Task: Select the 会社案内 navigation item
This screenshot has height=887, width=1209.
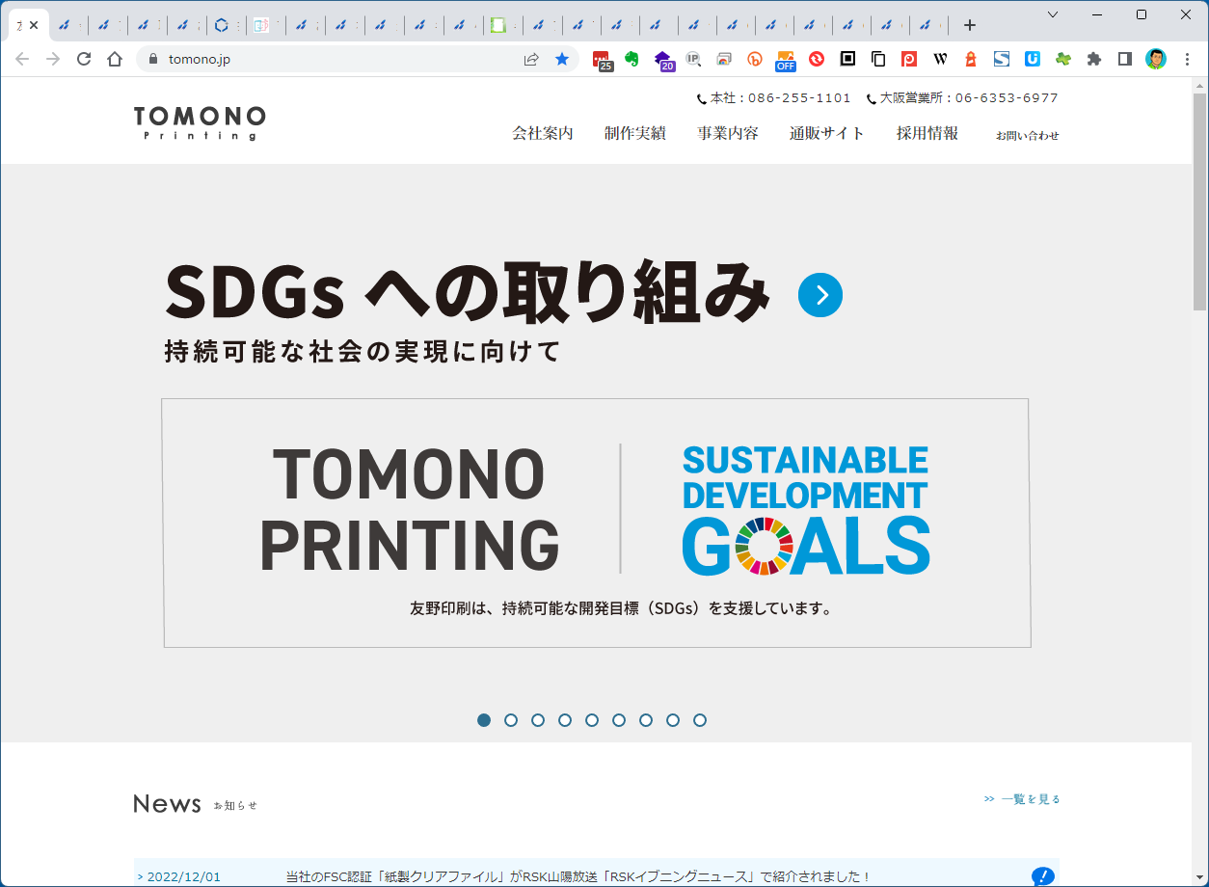Action: point(542,134)
